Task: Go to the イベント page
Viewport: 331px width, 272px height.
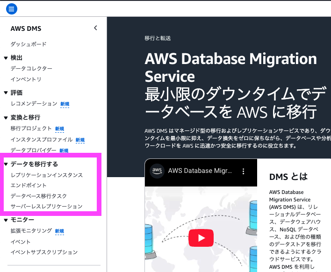Action: [21, 242]
